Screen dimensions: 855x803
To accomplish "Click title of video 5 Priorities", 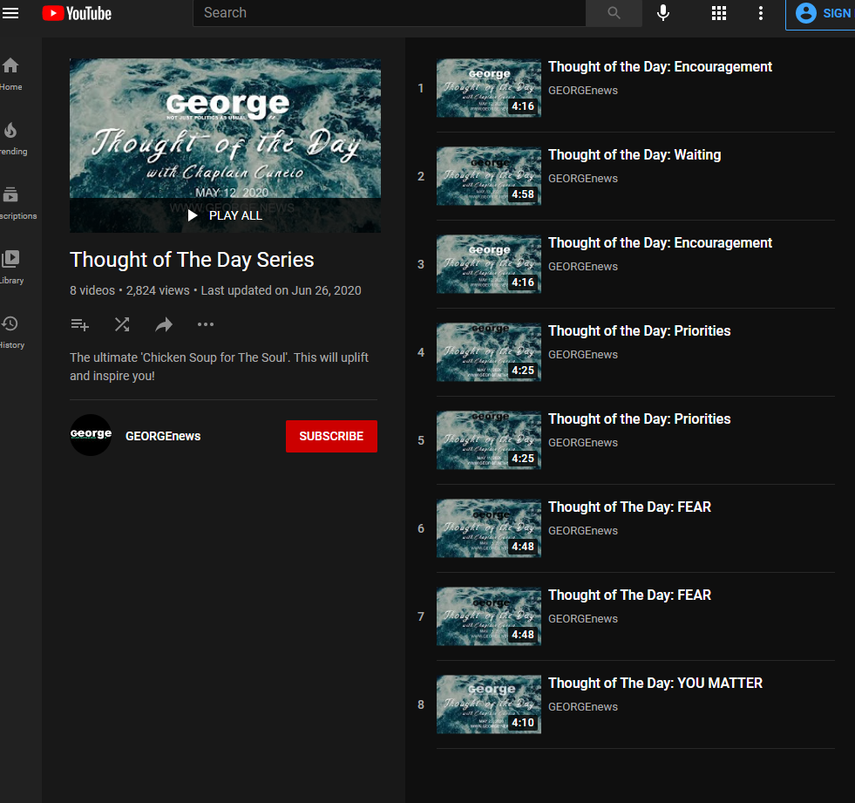I will pos(639,419).
